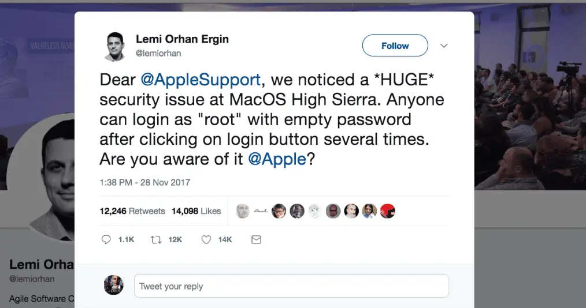Click Lemi Orhan Ergin's tweet avatar
Image resolution: width=586 pixels, height=308 pixels.
click(x=114, y=46)
